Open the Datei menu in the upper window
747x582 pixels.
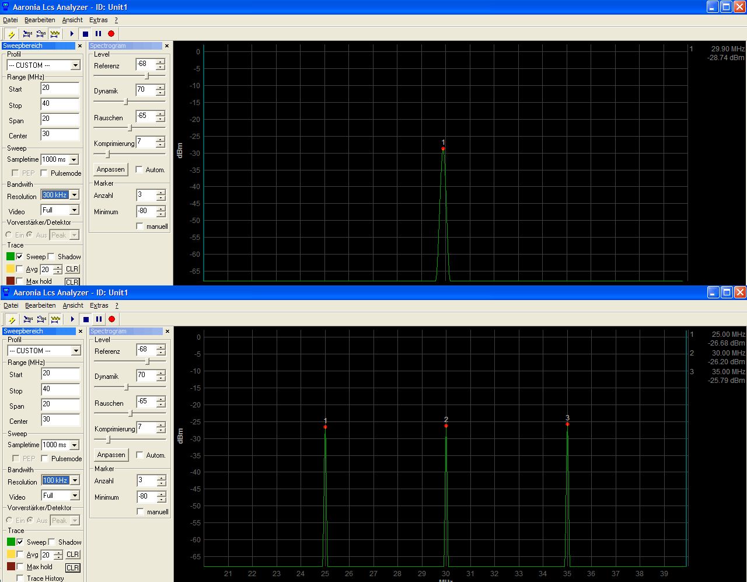11,20
